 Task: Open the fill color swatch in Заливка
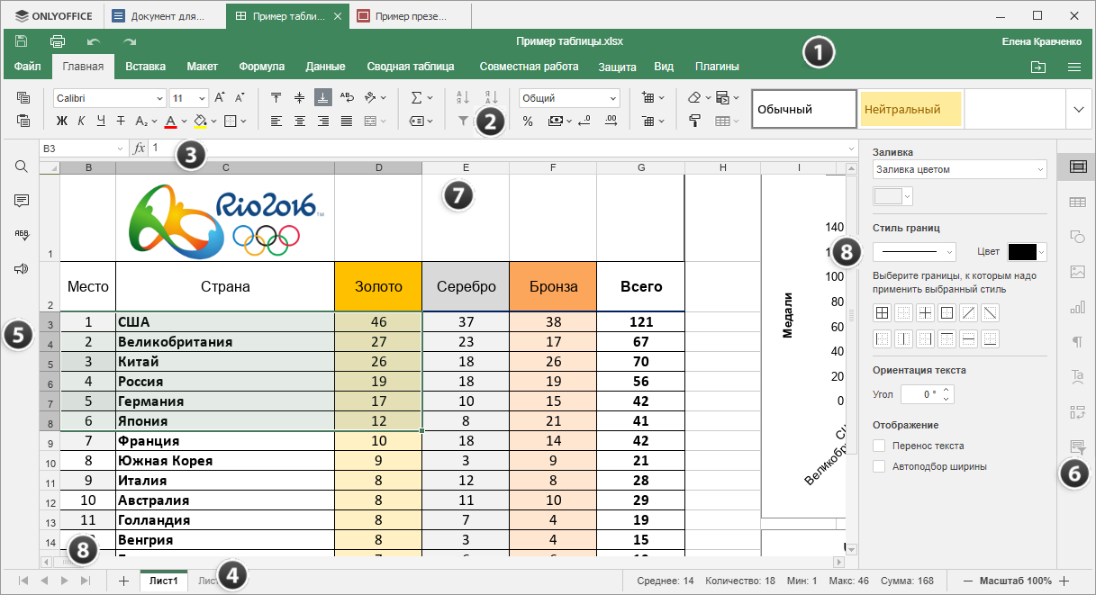pos(892,195)
